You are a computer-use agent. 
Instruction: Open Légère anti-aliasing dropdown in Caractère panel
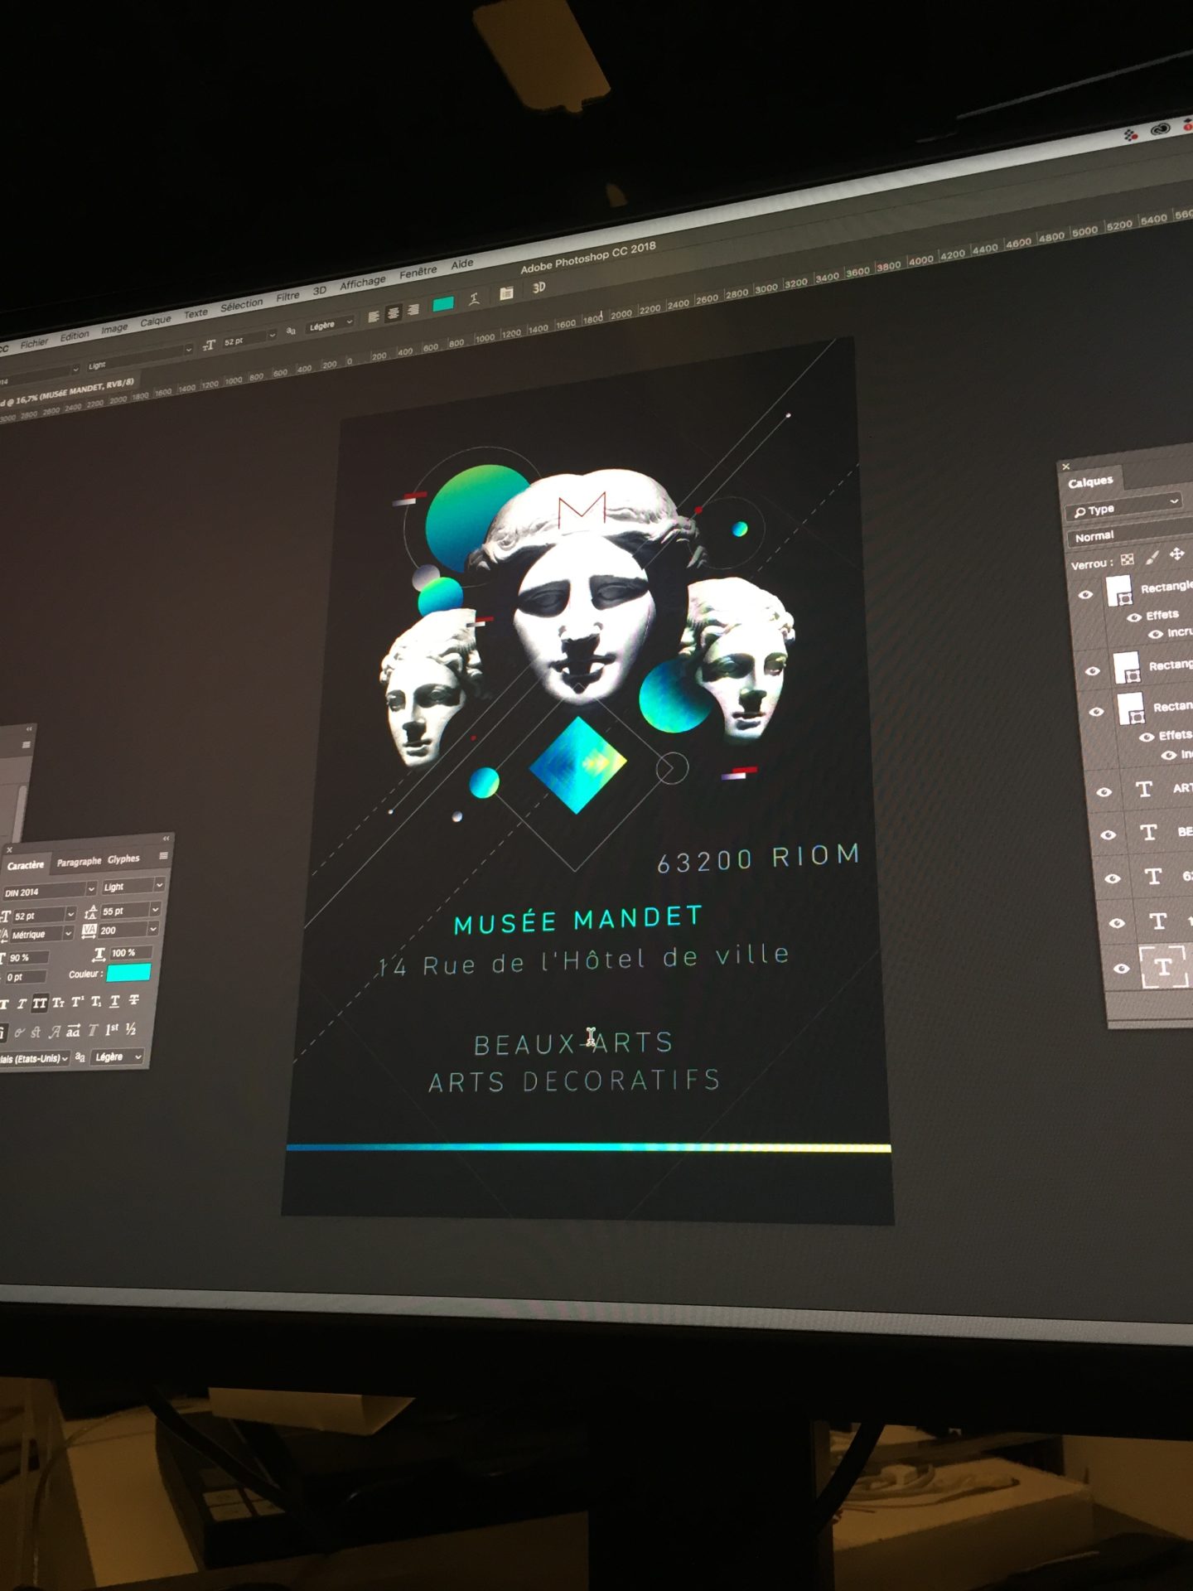click(118, 1057)
